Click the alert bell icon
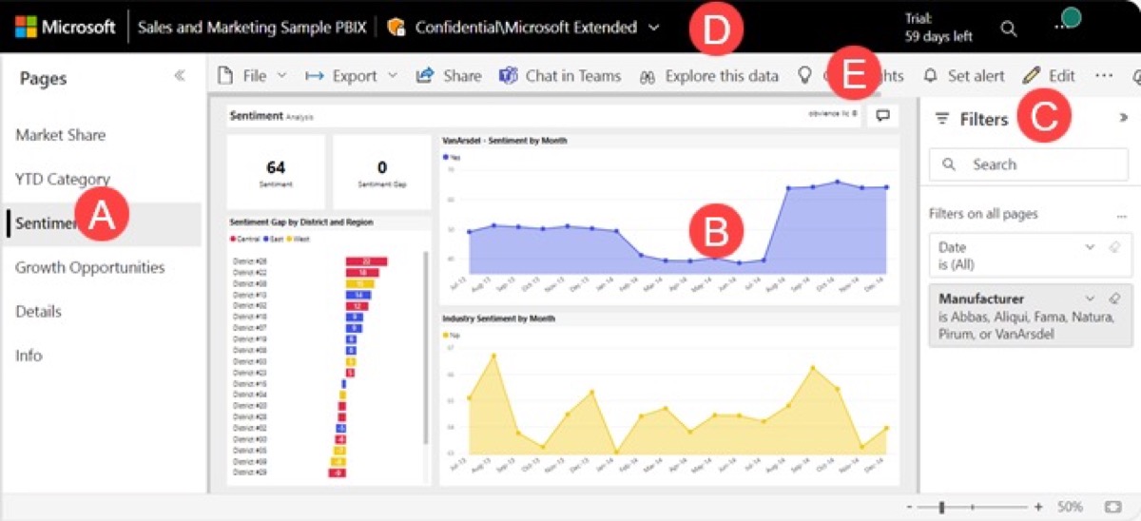 (x=931, y=76)
